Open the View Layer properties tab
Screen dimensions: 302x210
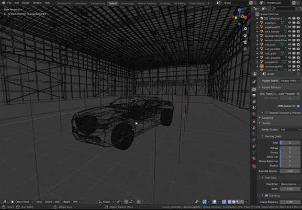click(x=254, y=102)
